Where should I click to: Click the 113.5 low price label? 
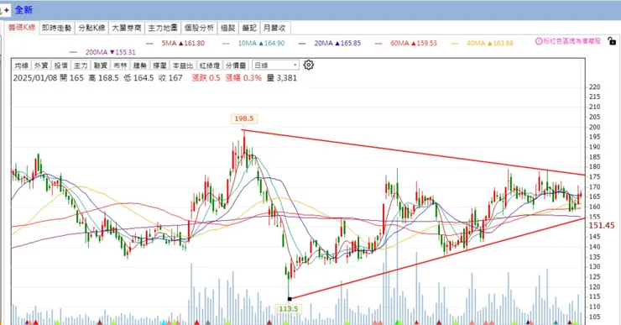coord(289,309)
